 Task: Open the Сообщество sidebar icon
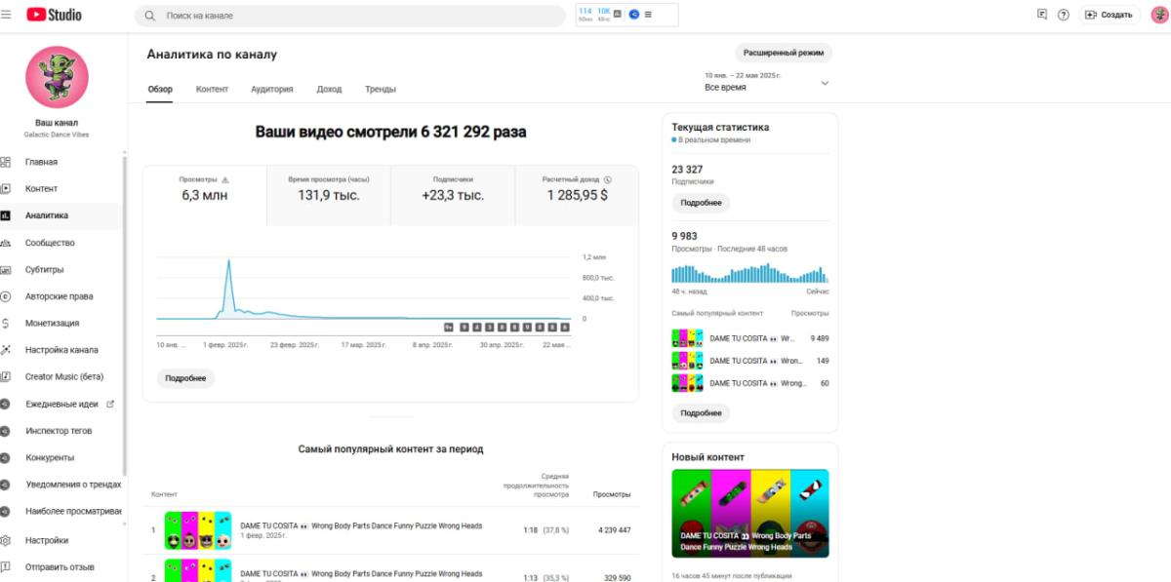tap(5, 243)
